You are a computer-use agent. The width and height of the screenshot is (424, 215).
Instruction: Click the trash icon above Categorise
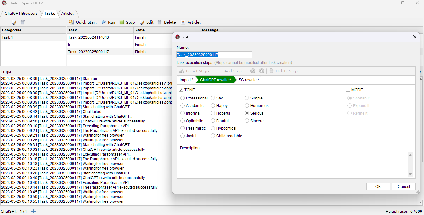point(23,22)
